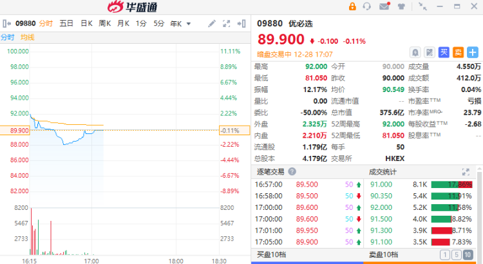
Task: Set a price alert with bell icon
Action: [415, 52]
